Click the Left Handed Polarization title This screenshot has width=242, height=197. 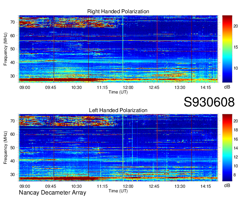118,110
